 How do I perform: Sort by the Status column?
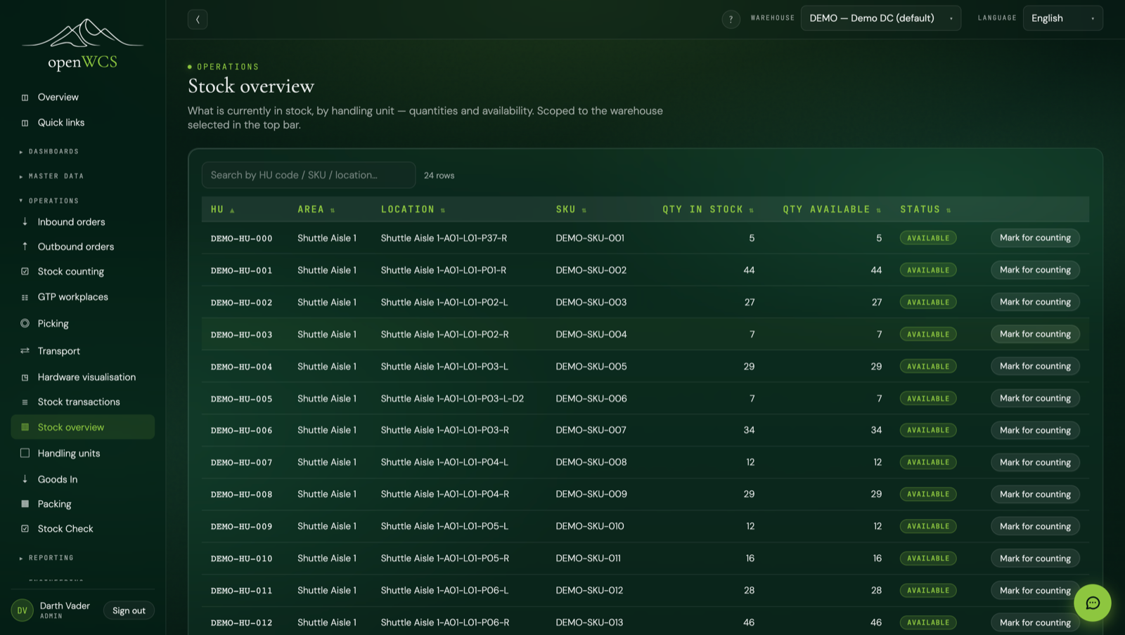(925, 209)
